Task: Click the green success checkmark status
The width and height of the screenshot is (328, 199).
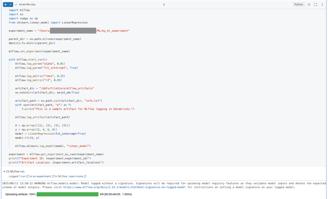Action: [x=16, y=5]
